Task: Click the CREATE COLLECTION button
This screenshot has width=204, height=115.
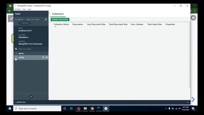Action: pyautogui.click(x=60, y=19)
